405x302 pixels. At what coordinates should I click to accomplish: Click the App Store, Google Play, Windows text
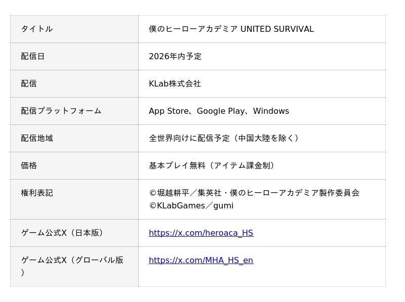[x=219, y=111]
